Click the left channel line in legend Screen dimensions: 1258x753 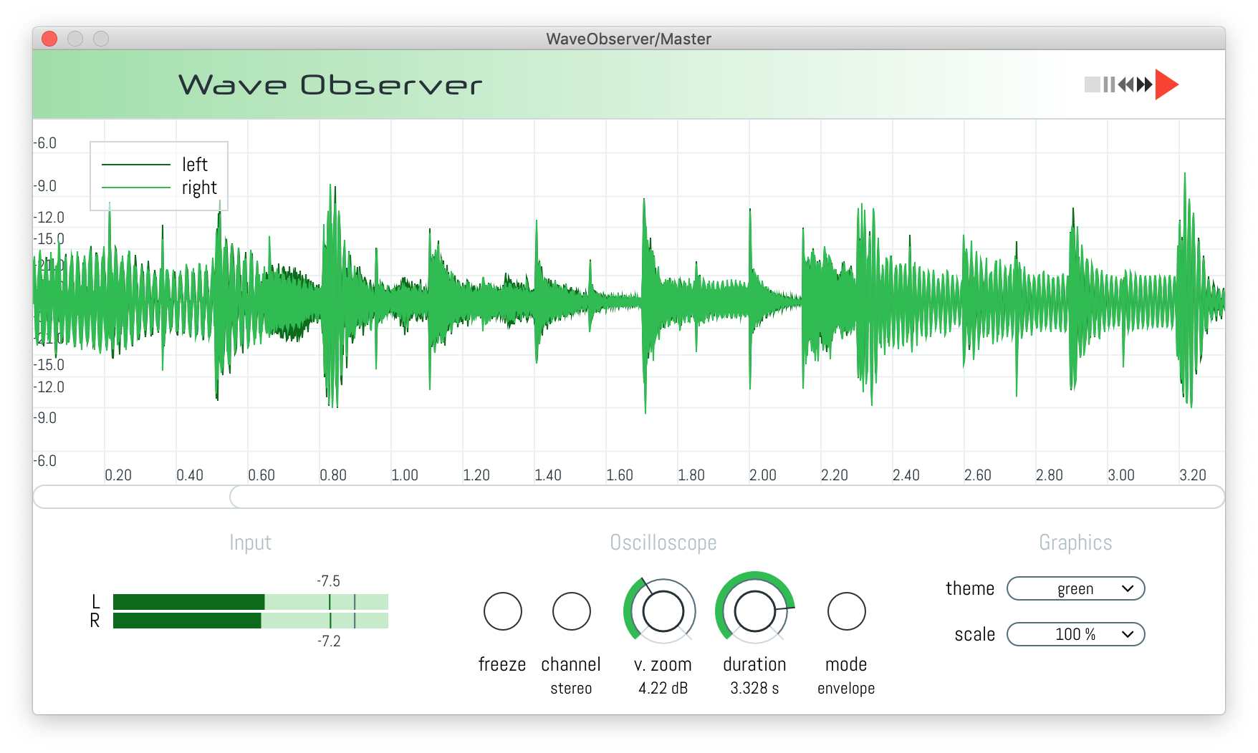[x=136, y=165]
